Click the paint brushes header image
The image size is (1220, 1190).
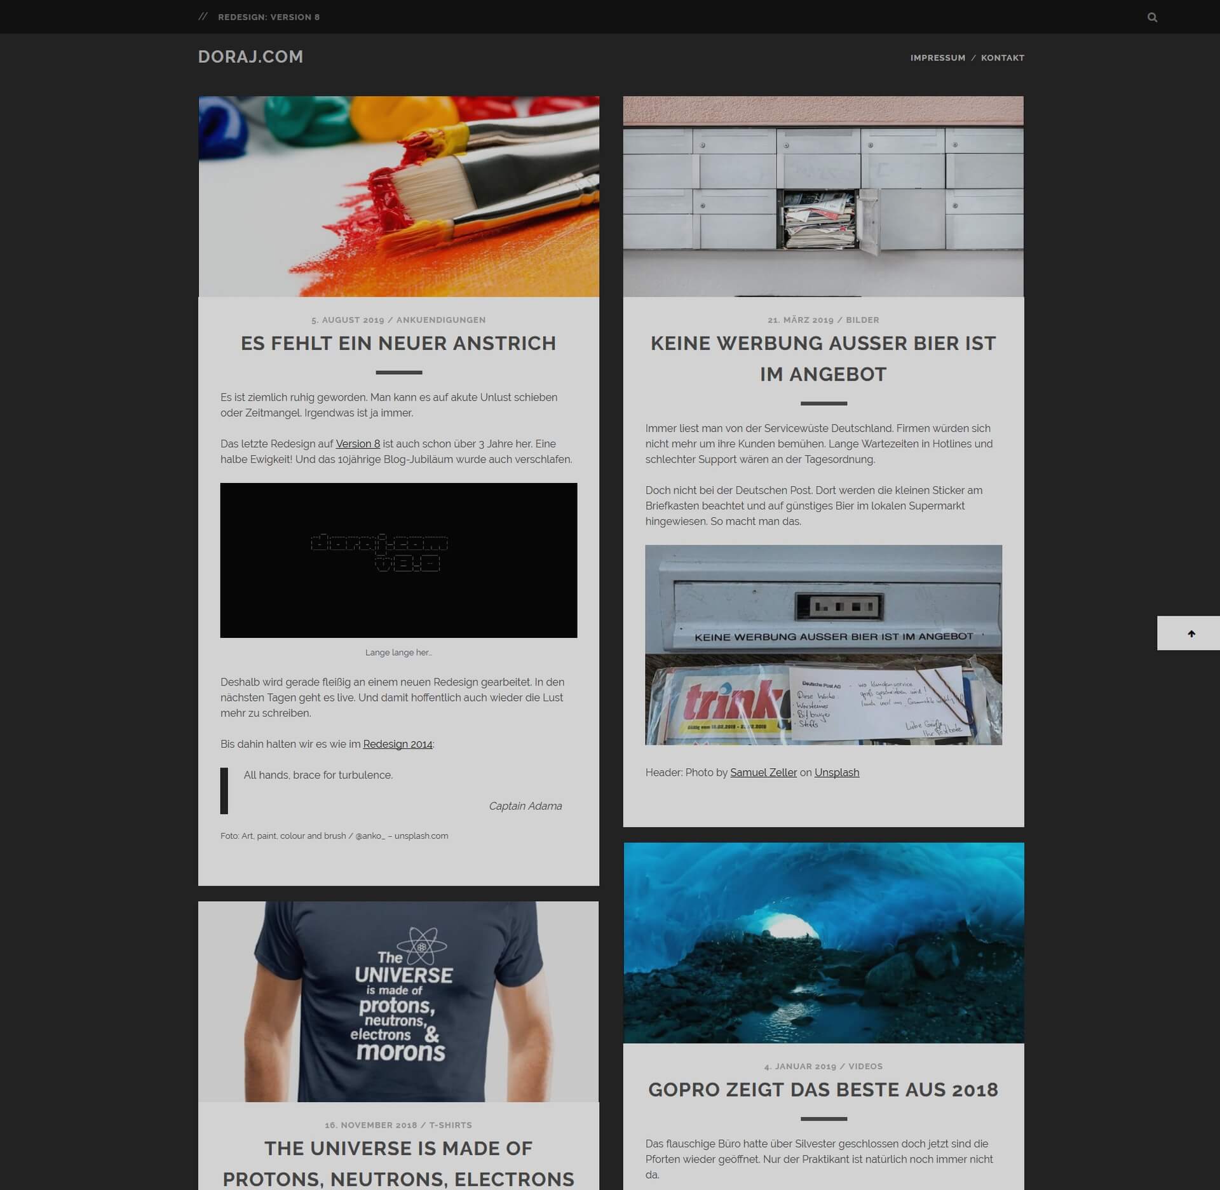coord(398,196)
